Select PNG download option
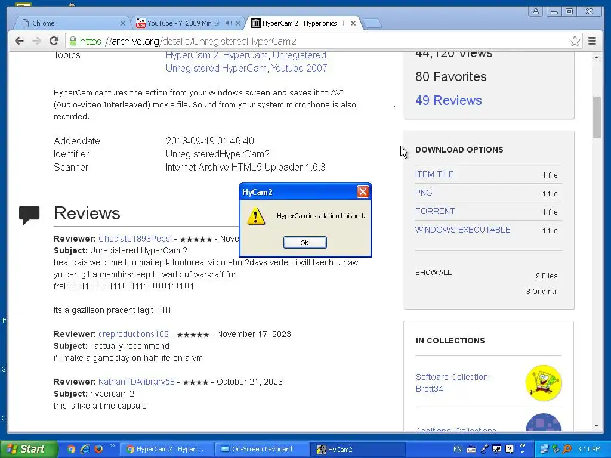This screenshot has width=611, height=458. click(x=424, y=193)
